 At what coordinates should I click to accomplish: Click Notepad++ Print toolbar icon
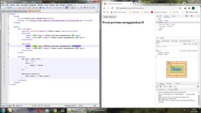[x=20, y=8]
